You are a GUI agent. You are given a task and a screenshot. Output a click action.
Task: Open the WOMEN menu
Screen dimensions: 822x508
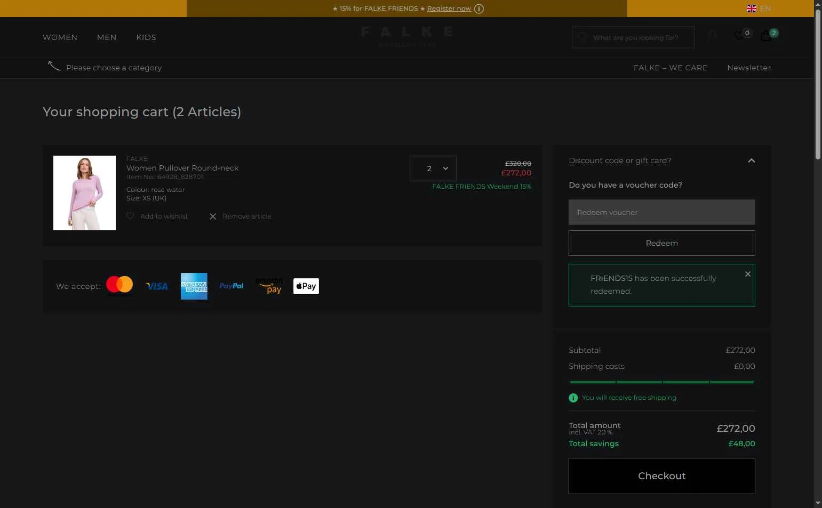60,37
